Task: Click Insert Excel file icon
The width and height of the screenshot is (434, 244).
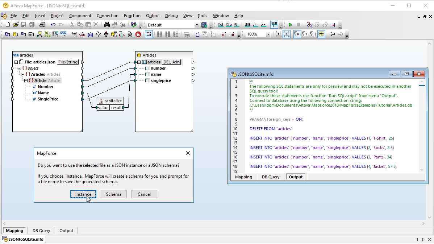Action: [47, 34]
